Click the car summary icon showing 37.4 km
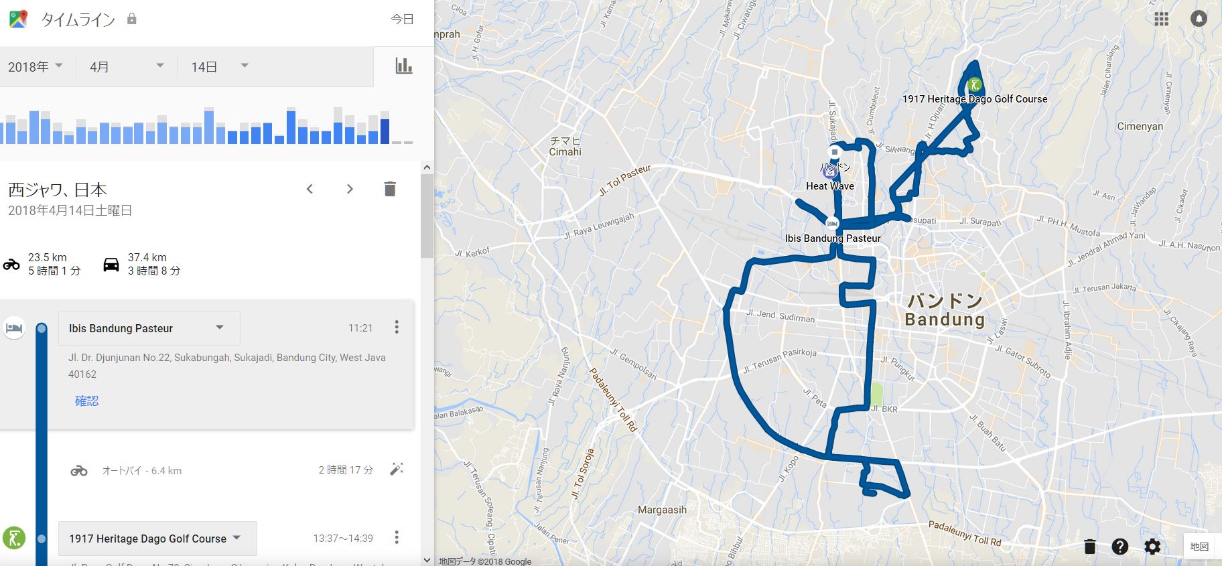This screenshot has height=566, width=1222. point(111,265)
